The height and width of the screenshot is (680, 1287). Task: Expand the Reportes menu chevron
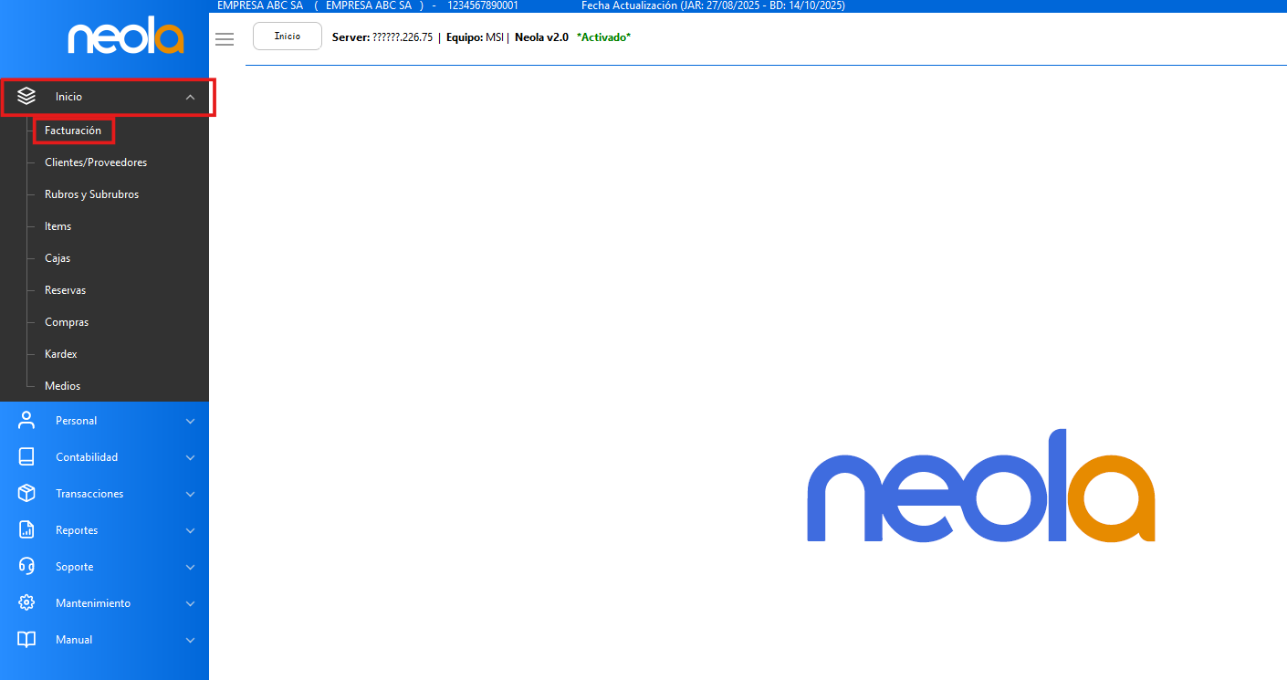(x=190, y=530)
